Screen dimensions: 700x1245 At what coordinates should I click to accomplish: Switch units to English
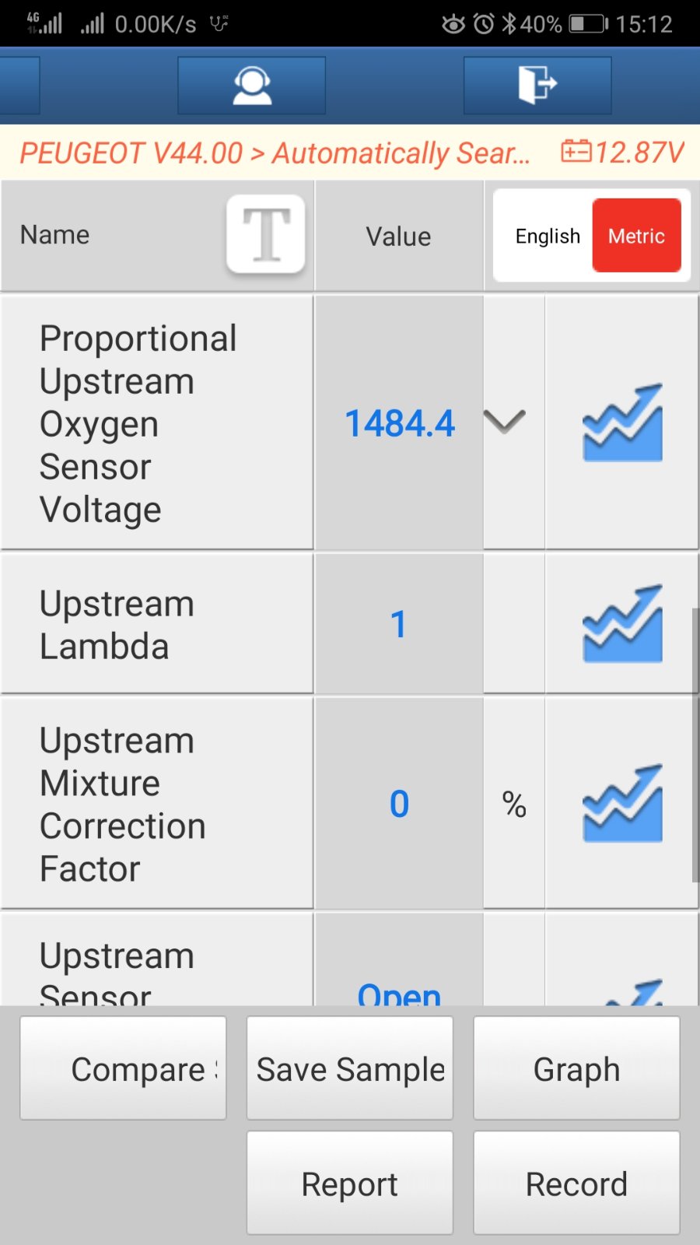click(548, 236)
